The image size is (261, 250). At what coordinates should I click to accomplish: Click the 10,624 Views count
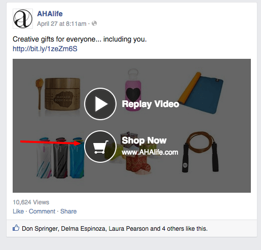click(x=31, y=202)
